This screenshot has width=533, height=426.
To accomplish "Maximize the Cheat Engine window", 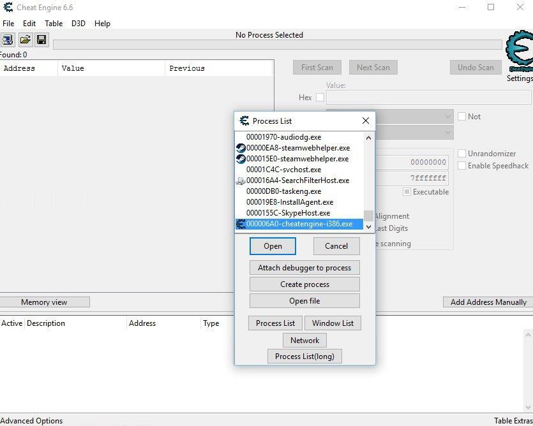I will (x=491, y=7).
